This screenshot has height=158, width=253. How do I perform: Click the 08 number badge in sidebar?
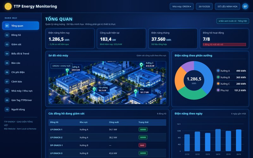click(7, 91)
